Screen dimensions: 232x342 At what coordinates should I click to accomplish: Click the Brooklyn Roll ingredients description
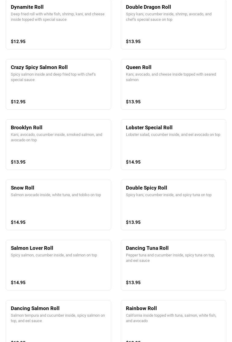(56, 137)
